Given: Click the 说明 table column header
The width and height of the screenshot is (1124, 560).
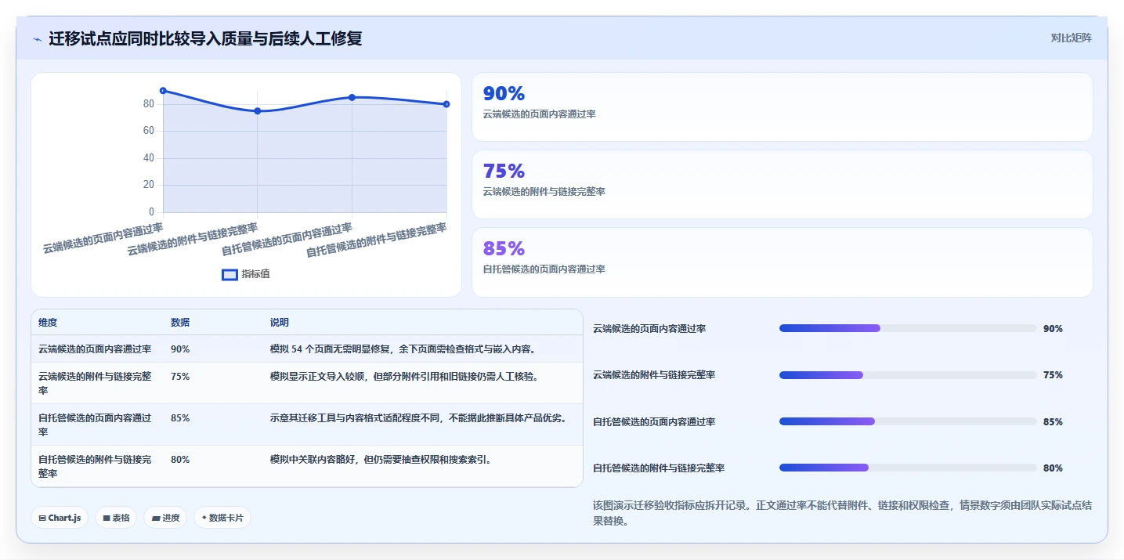Looking at the screenshot, I should pos(280,323).
